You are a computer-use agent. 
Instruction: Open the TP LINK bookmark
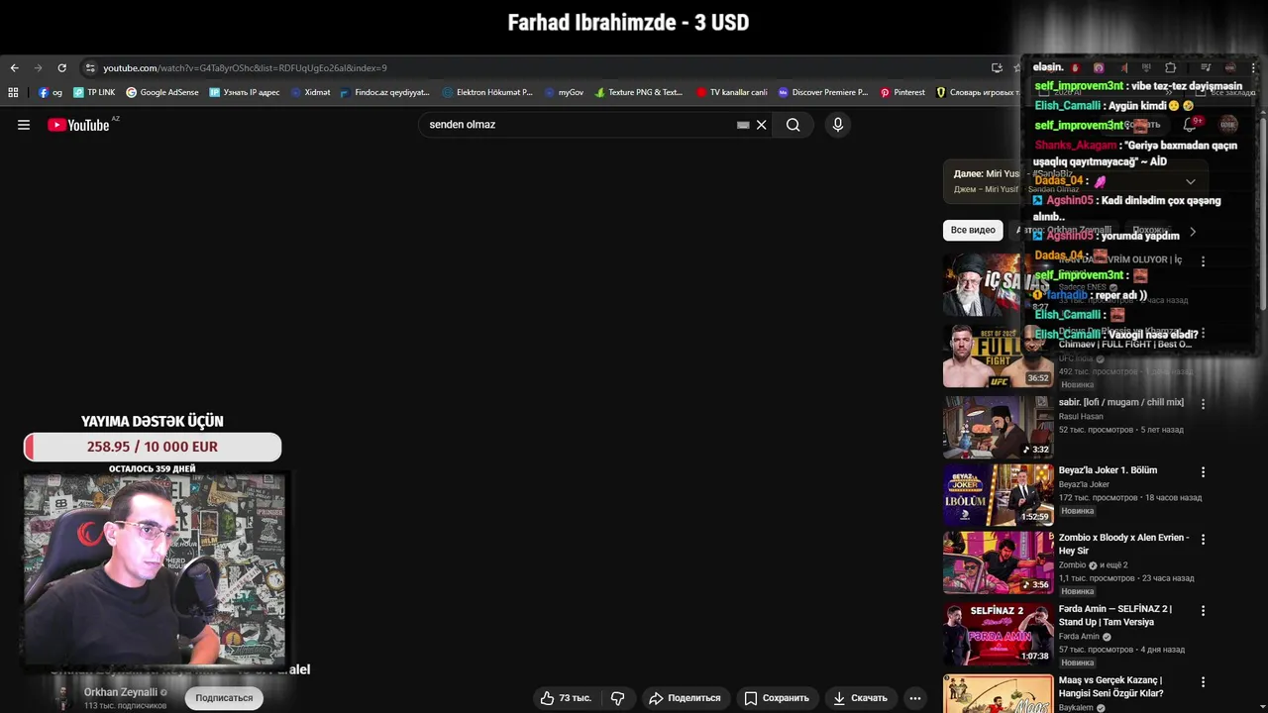(94, 92)
